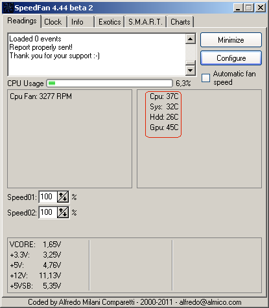Open the S.M.A.R.T. tab
The height and width of the screenshot is (308, 269).
click(145, 22)
